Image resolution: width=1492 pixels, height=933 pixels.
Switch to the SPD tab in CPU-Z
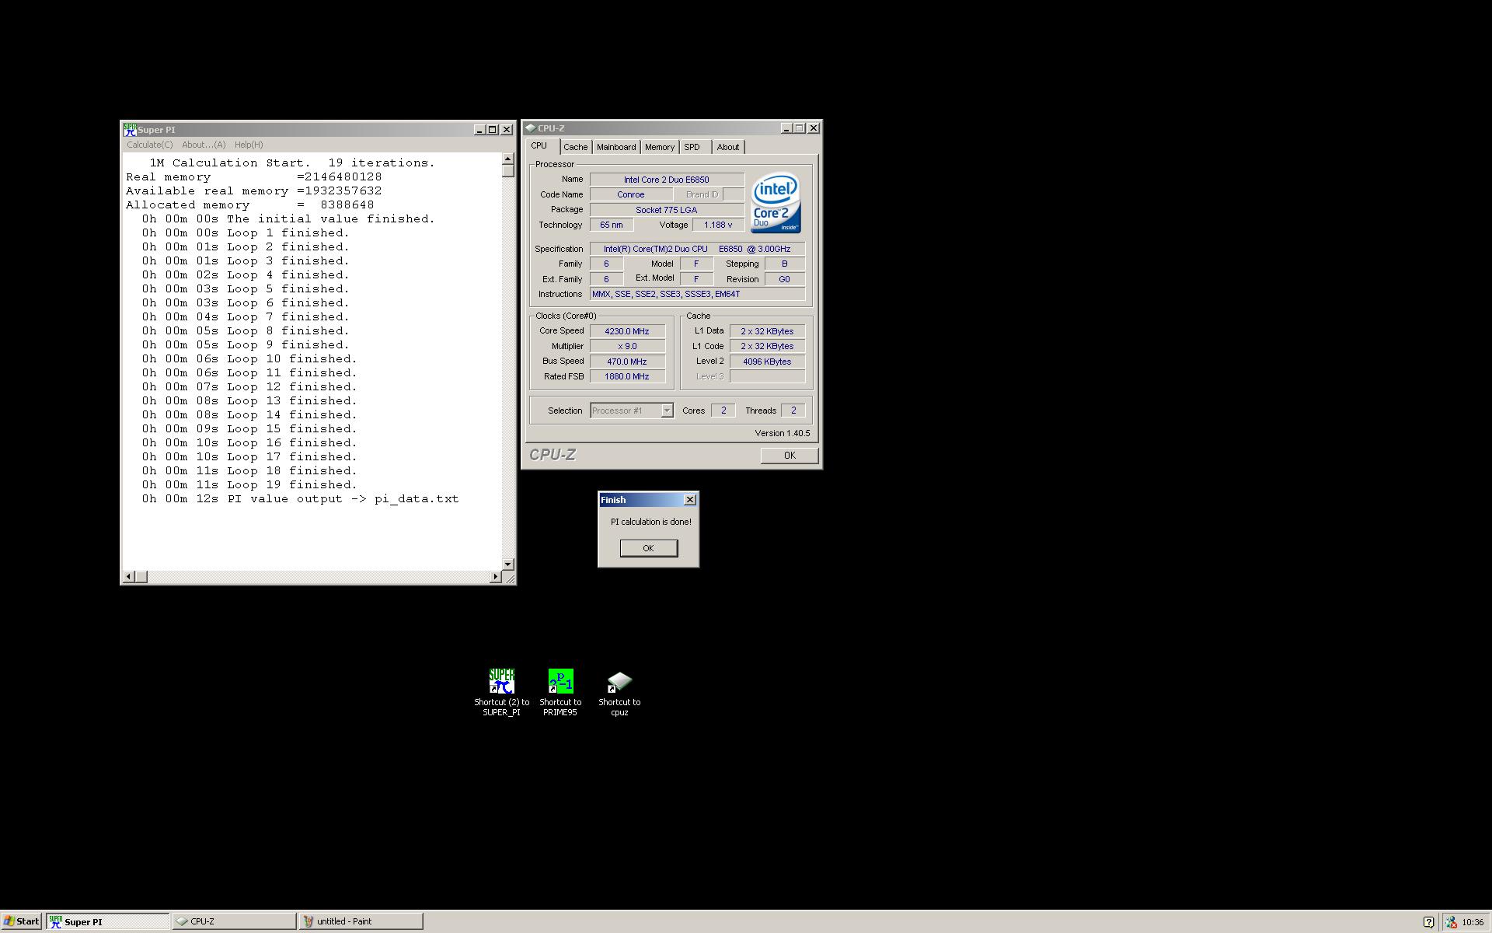pyautogui.click(x=692, y=147)
